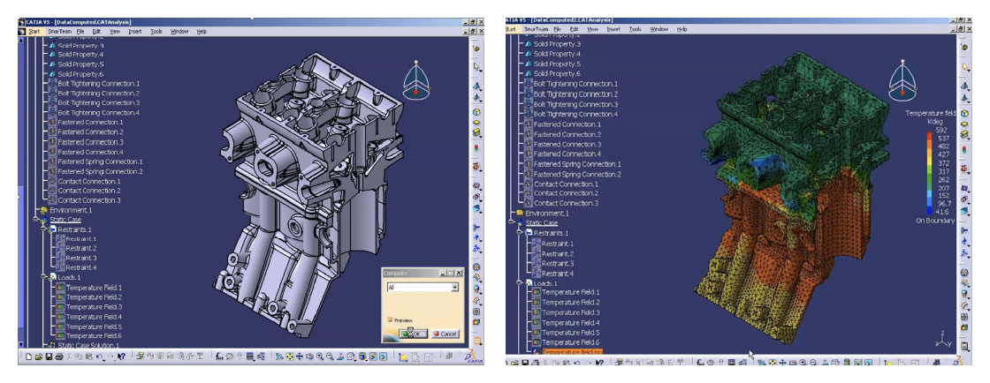Screen dimensions: 990x383
Task: Click Pan icon in right window toolbar
Action: pos(782,363)
